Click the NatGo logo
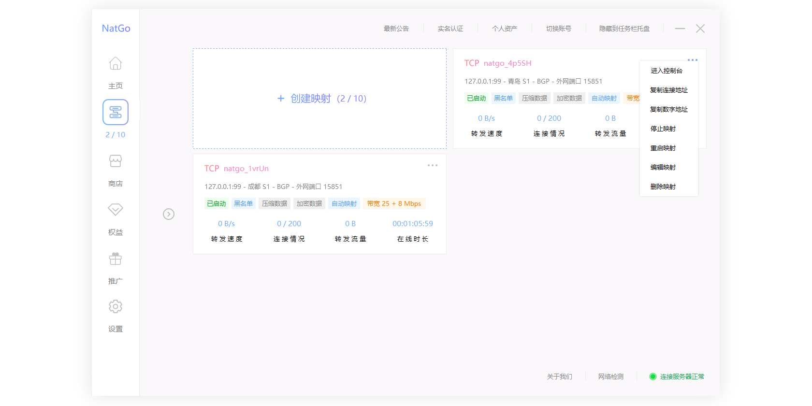This screenshot has width=812, height=406. [x=116, y=29]
